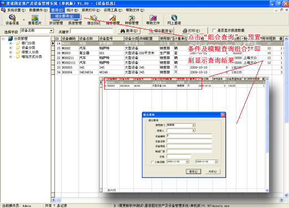289x208 pixels.
Task: Select the 增加方式分类 folder icon
Action: tap(18, 56)
